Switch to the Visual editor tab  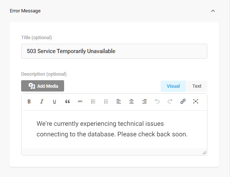pyautogui.click(x=173, y=86)
